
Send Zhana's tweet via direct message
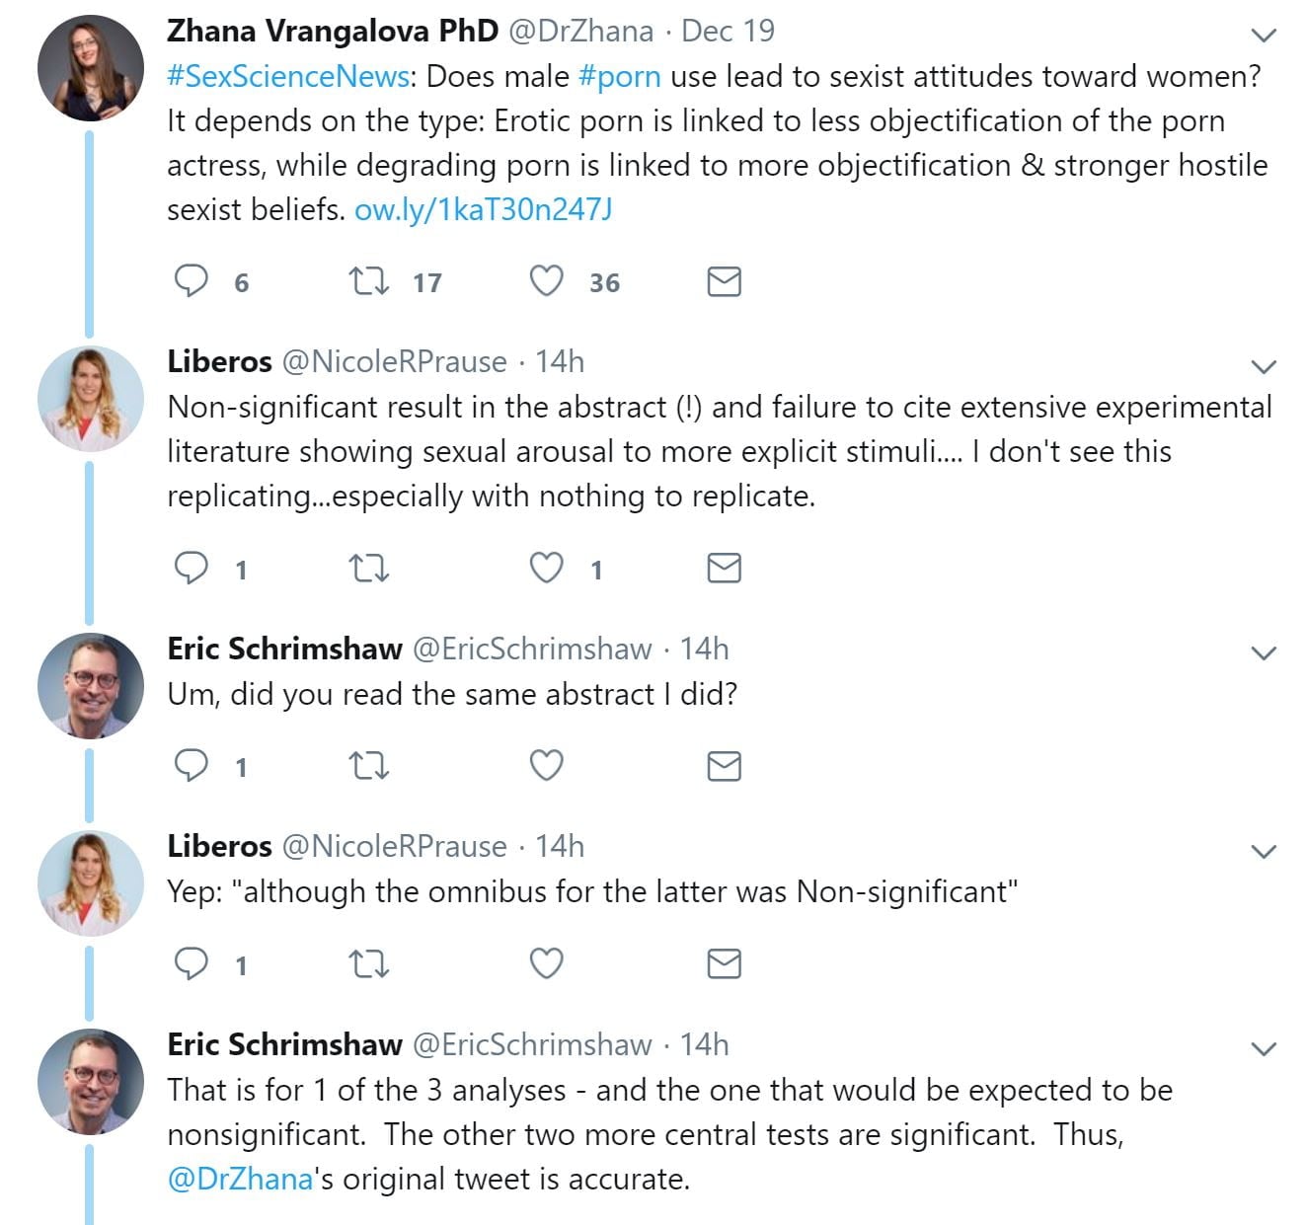click(724, 281)
